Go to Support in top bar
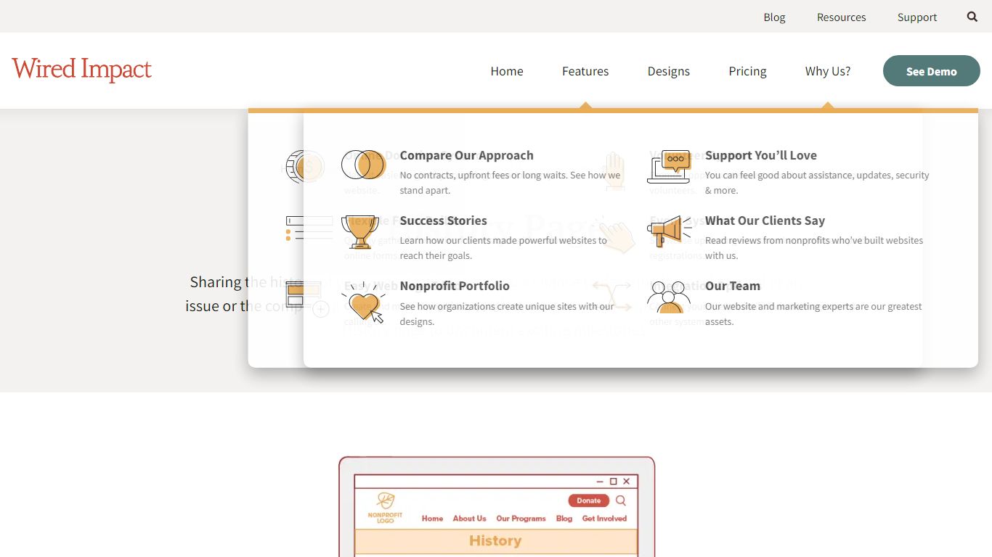This screenshot has width=992, height=557. [917, 17]
